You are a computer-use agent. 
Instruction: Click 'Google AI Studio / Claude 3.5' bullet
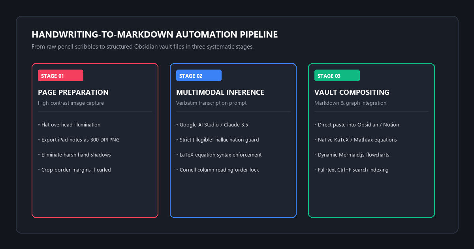212,125
